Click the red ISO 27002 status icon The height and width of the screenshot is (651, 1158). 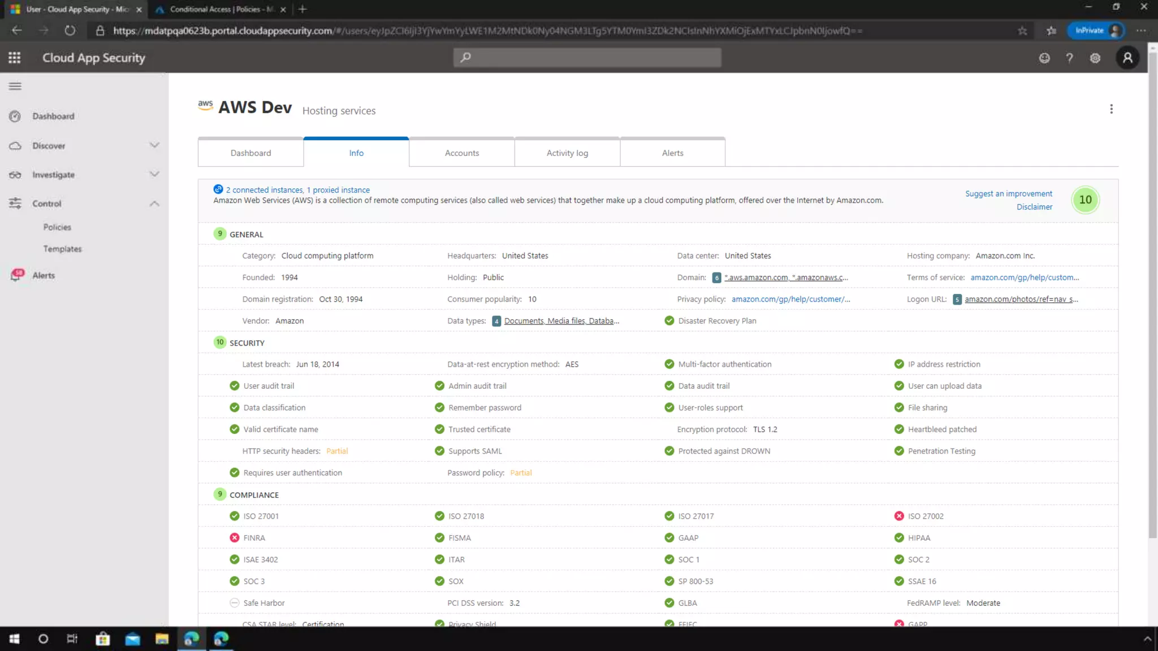click(x=899, y=516)
